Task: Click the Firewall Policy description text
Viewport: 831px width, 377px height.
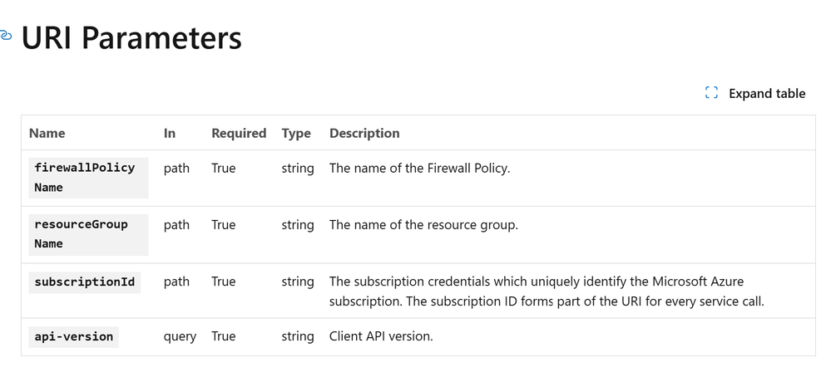Action: click(420, 169)
